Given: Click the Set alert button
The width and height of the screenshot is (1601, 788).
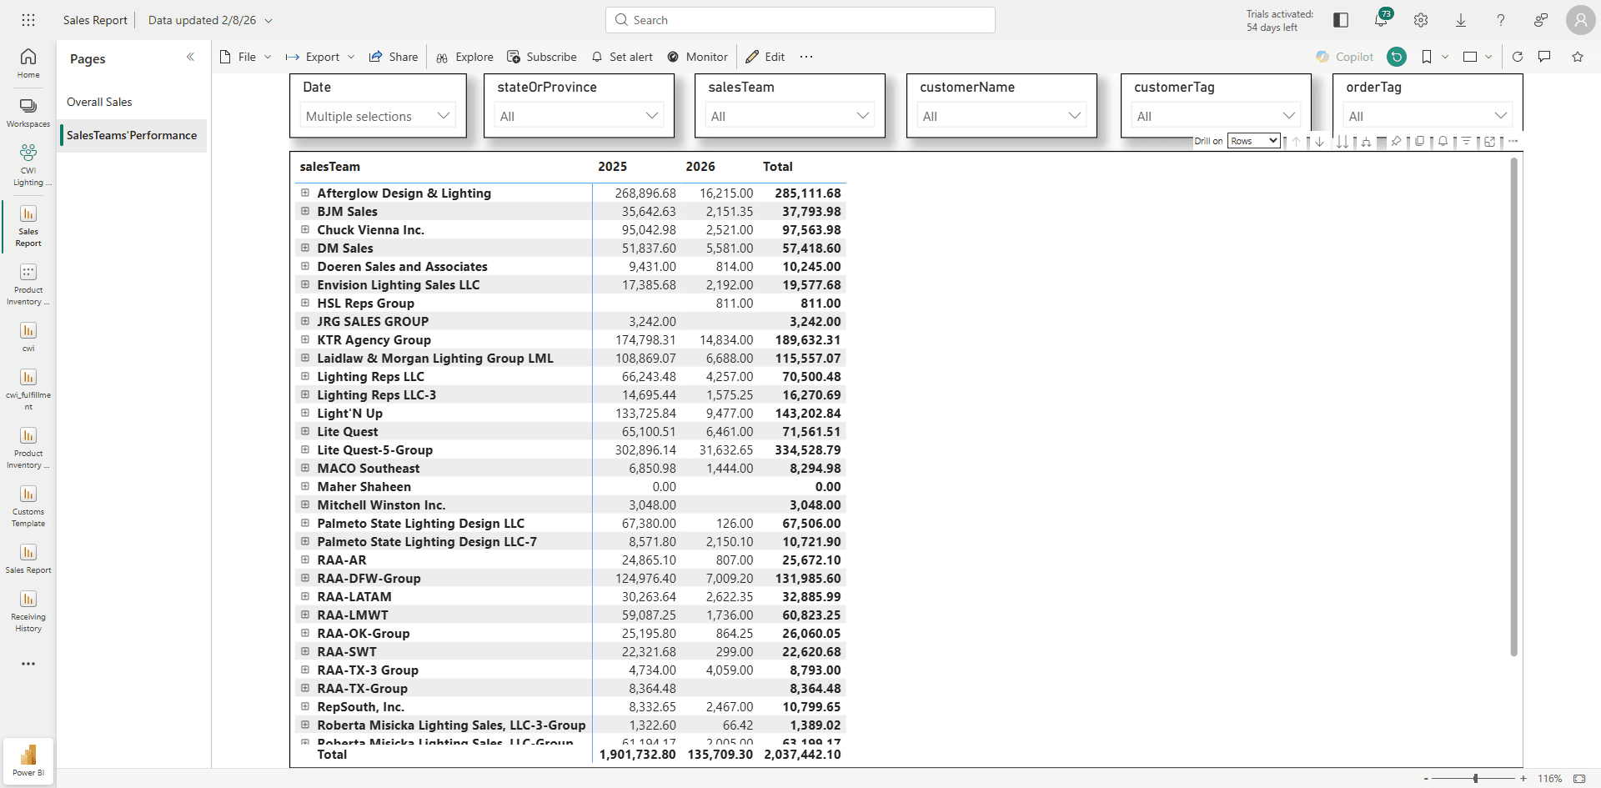Looking at the screenshot, I should (x=622, y=57).
